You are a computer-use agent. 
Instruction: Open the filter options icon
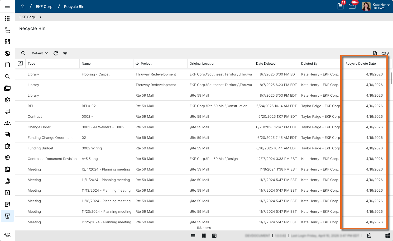[65, 53]
